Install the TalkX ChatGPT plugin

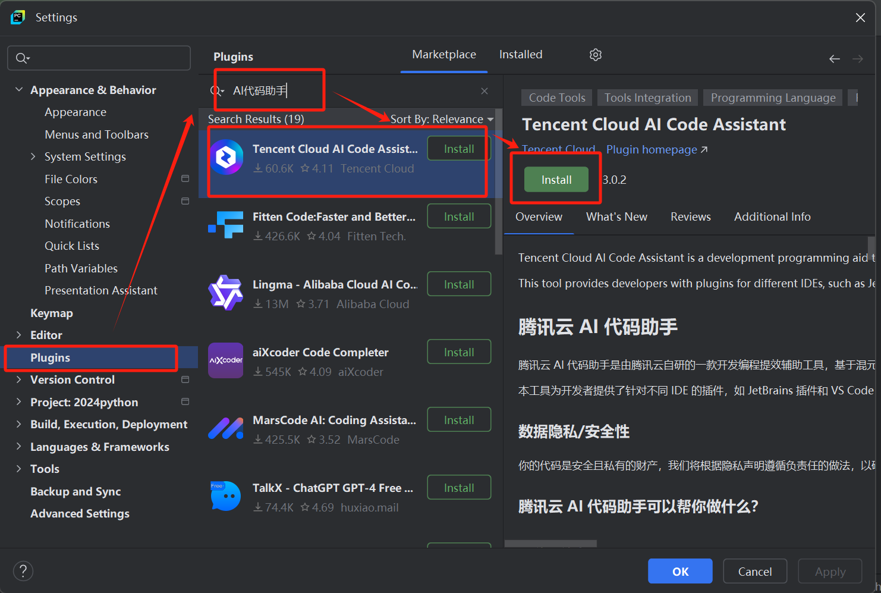pos(459,488)
